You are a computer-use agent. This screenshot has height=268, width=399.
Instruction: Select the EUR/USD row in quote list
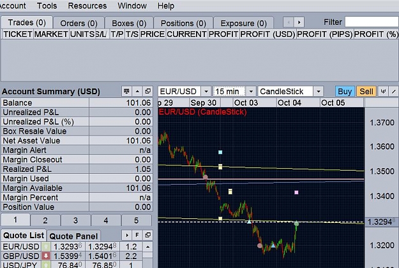[72, 246]
